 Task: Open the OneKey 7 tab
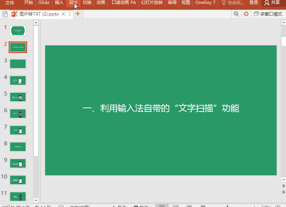click(x=205, y=3)
